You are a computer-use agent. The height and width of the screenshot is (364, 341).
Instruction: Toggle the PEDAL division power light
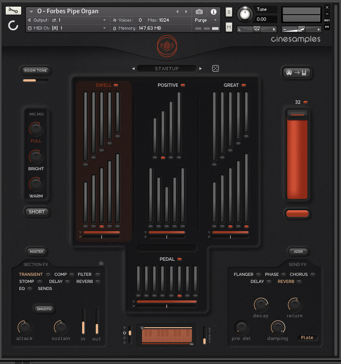click(179, 259)
